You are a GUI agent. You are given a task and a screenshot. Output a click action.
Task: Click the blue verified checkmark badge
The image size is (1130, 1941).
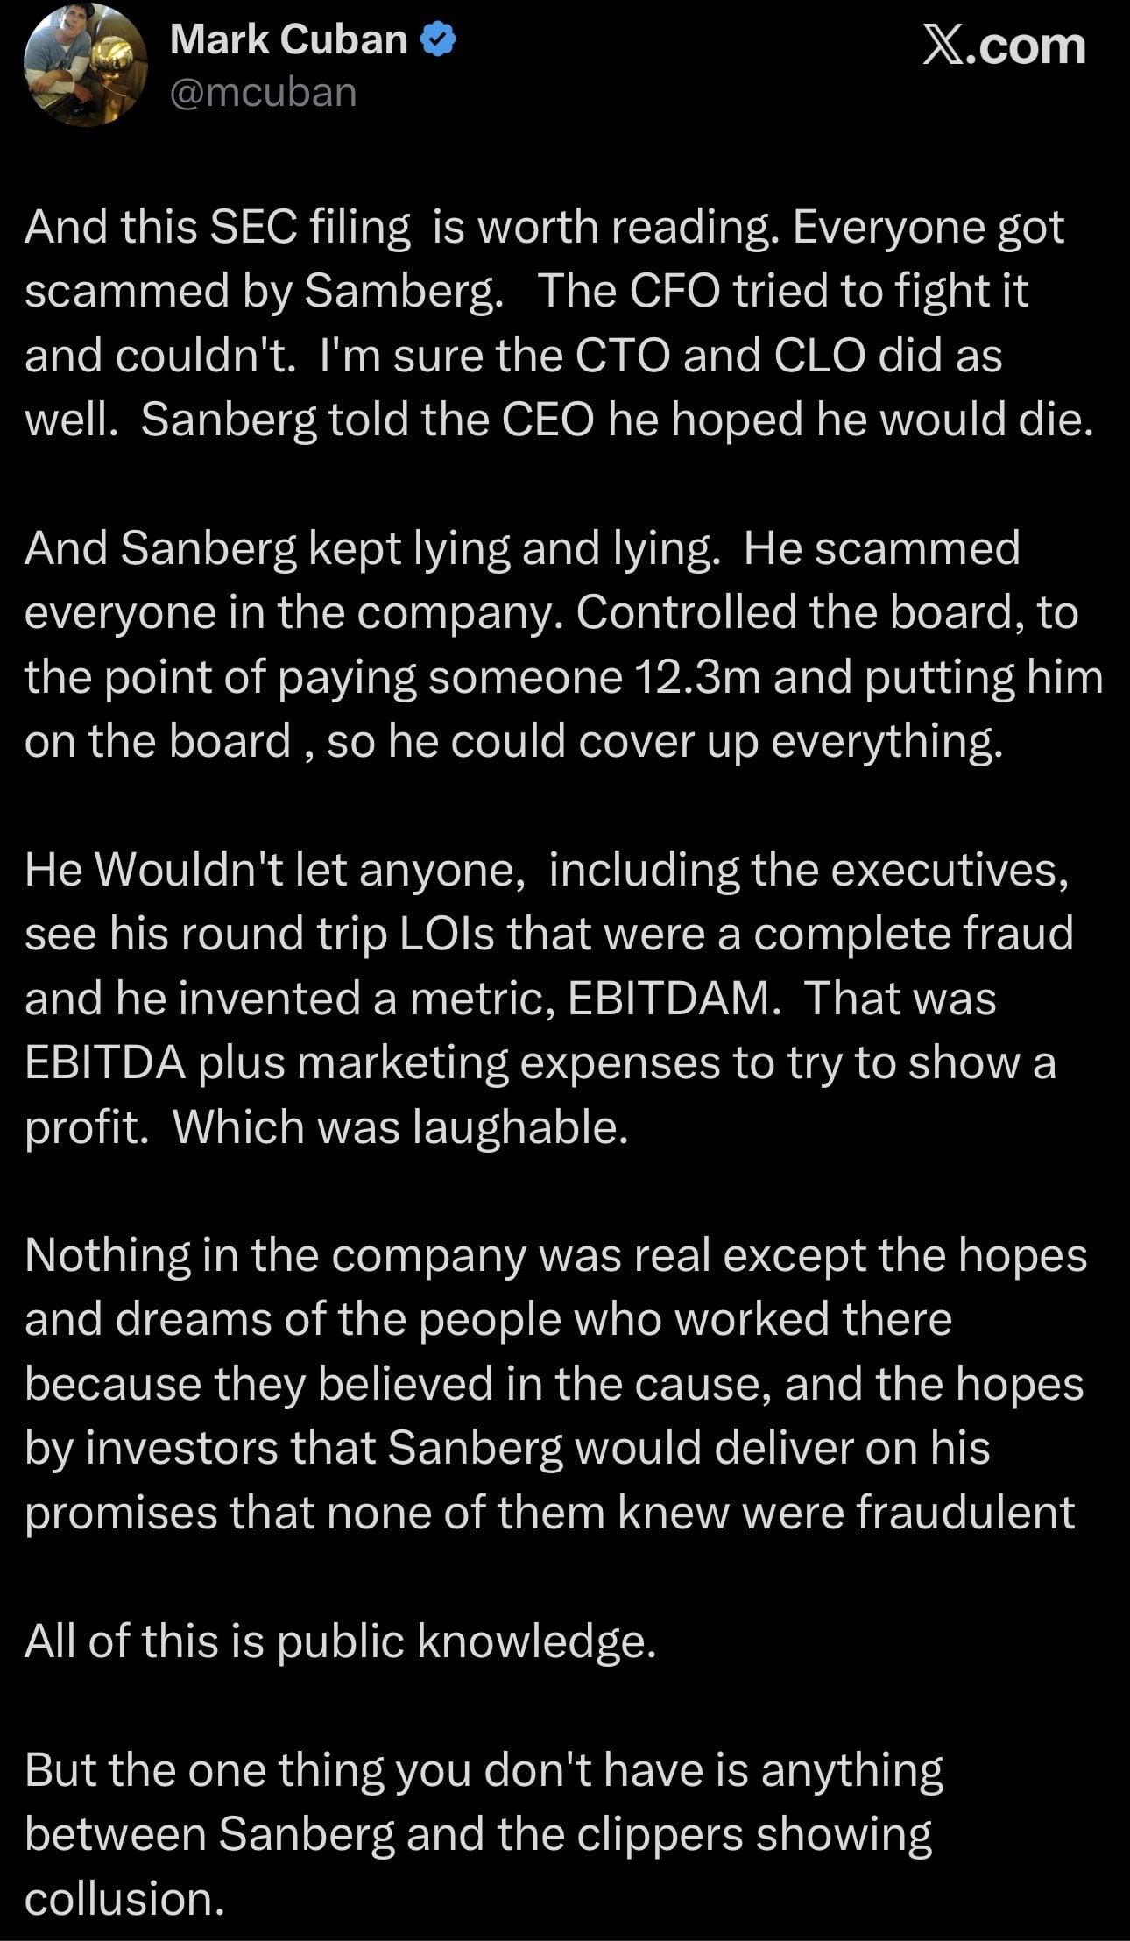[x=438, y=40]
